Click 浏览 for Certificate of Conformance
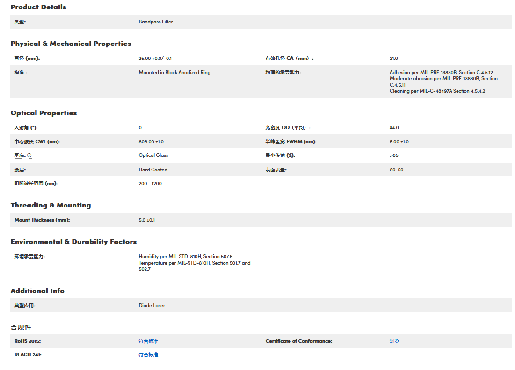515x370 pixels. [x=394, y=341]
